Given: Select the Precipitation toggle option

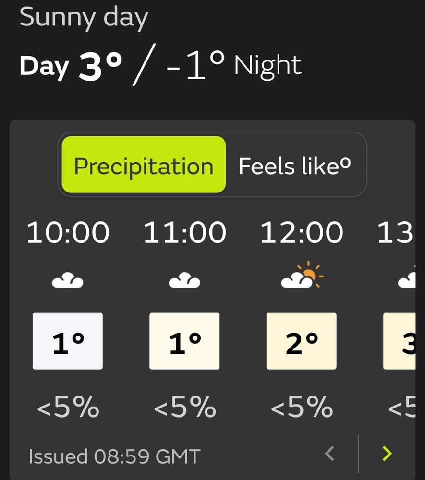Looking at the screenshot, I should [x=144, y=164].
